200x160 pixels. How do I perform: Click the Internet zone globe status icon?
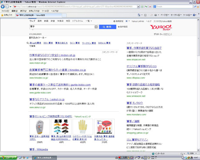[153, 153]
